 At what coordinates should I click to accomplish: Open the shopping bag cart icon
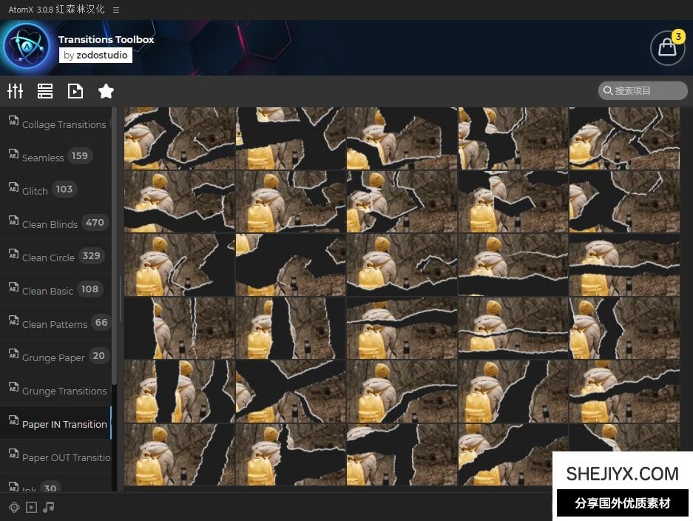tap(666, 48)
